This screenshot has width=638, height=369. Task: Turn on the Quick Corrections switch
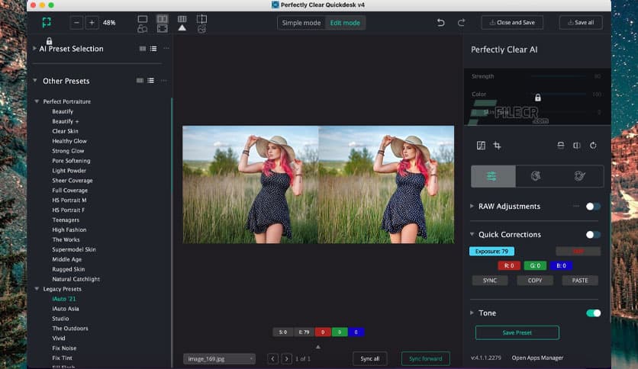(x=592, y=235)
